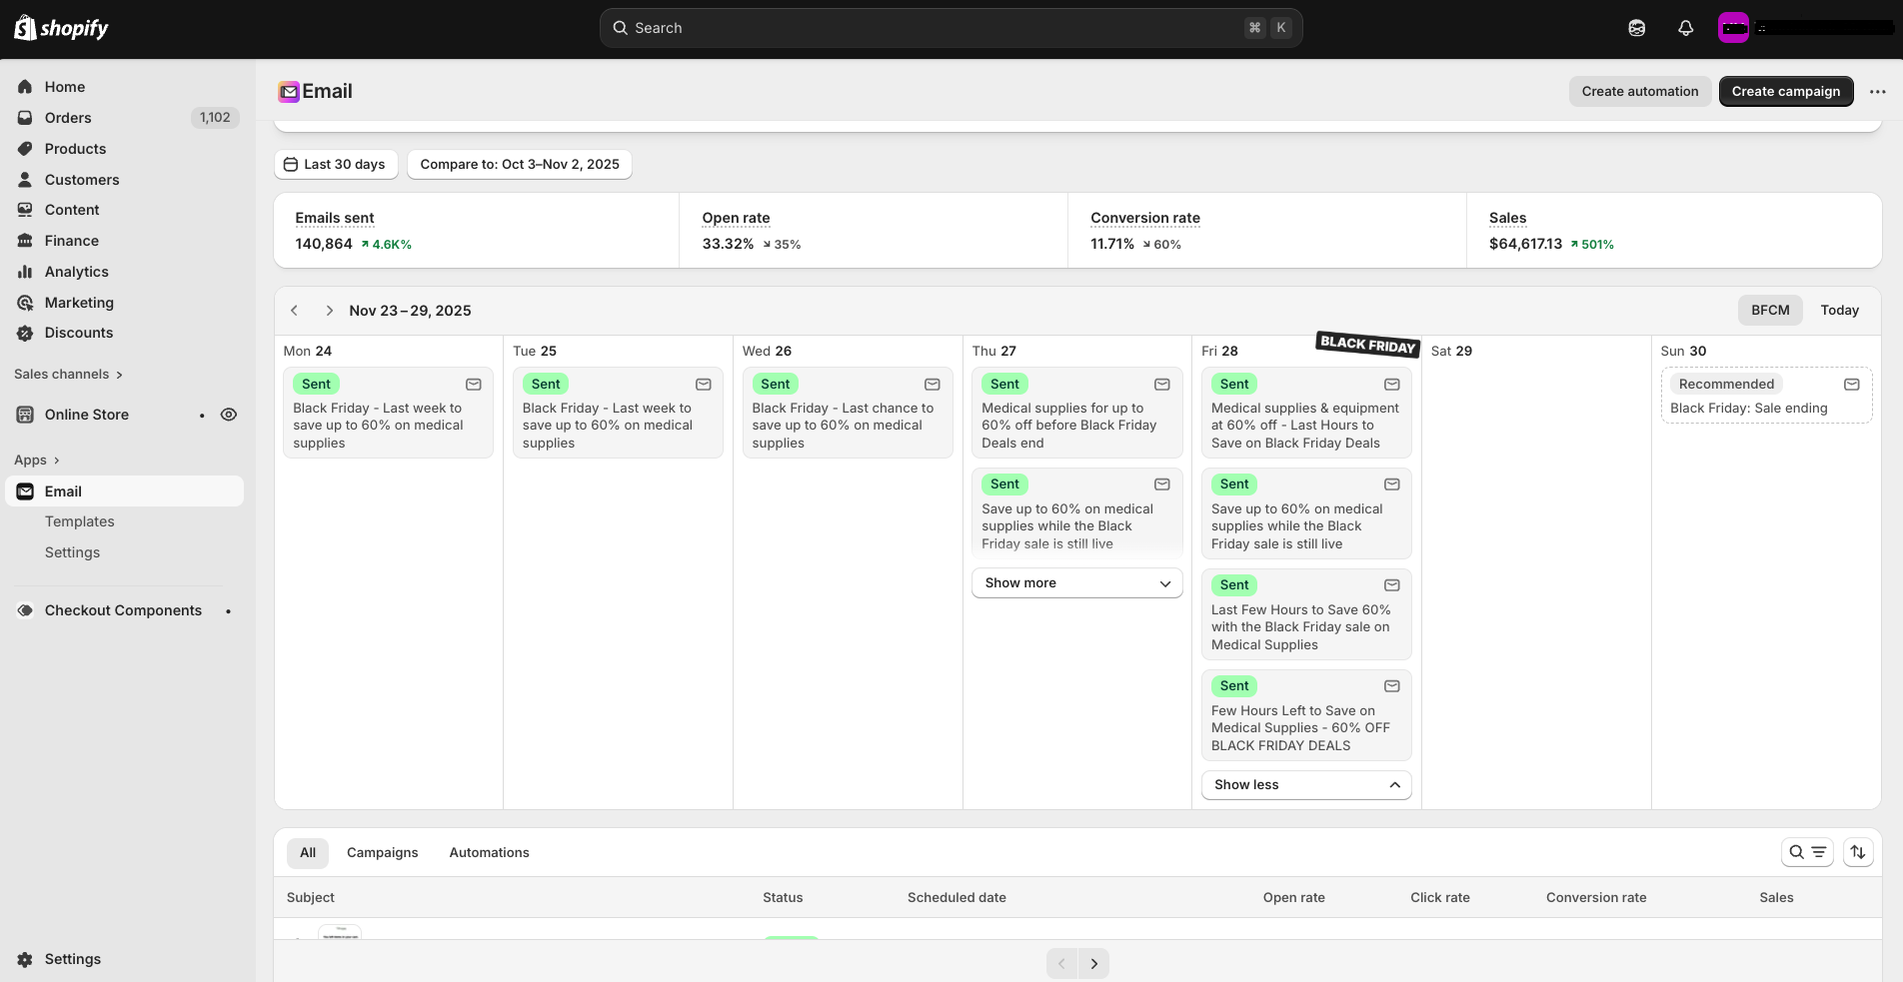The image size is (1903, 982).
Task: Go to next week in calendar
Action: click(x=329, y=311)
